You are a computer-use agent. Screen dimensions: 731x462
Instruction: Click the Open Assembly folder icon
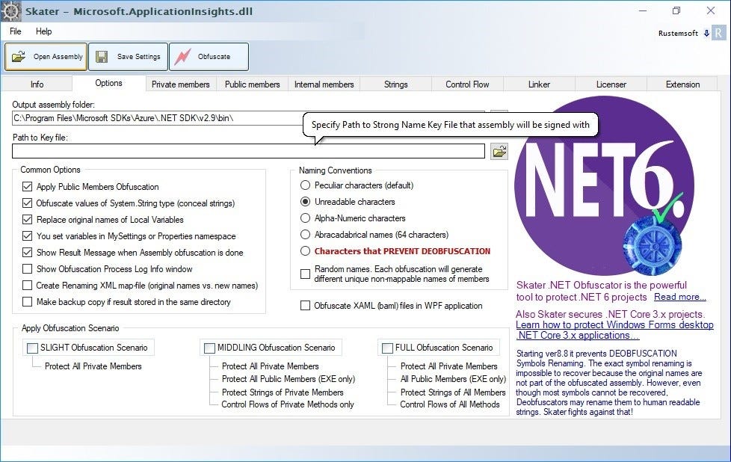click(19, 57)
